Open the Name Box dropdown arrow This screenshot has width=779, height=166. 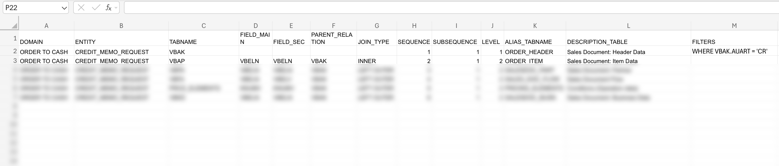click(64, 8)
